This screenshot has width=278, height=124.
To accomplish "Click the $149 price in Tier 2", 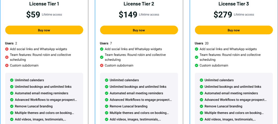I will coord(128,15).
